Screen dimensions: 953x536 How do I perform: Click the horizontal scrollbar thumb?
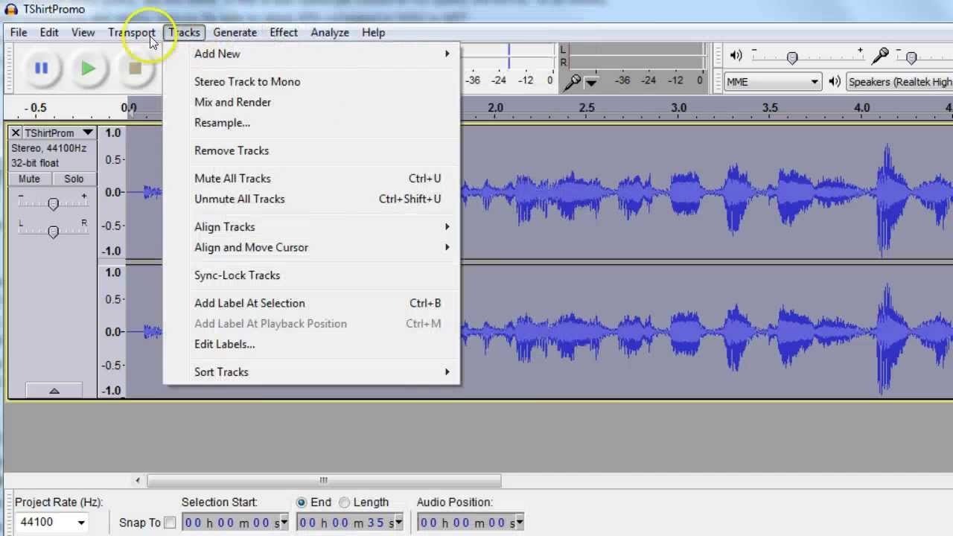click(x=324, y=480)
